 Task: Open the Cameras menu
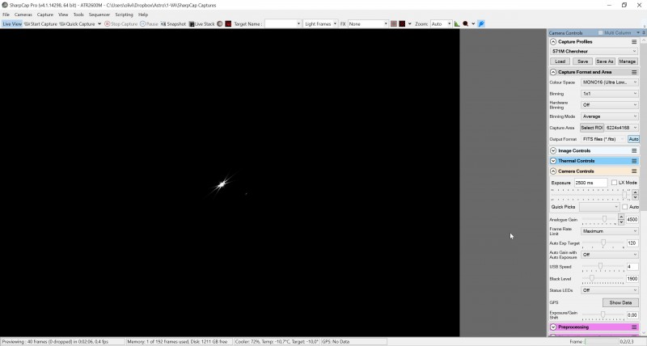click(x=23, y=15)
